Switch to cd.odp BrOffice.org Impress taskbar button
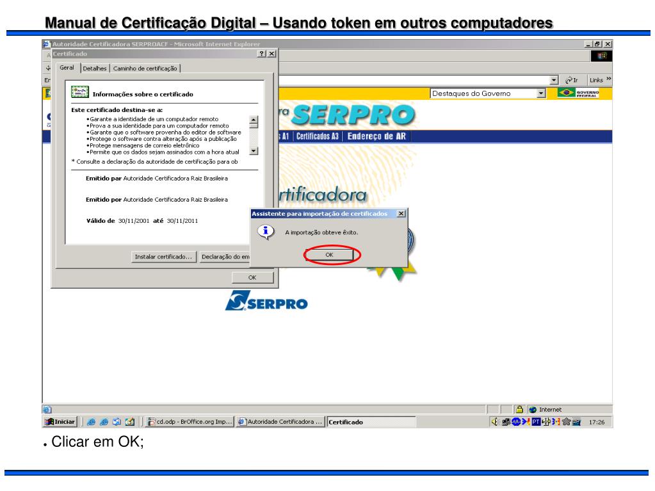The width and height of the screenshot is (655, 491). pos(190,422)
